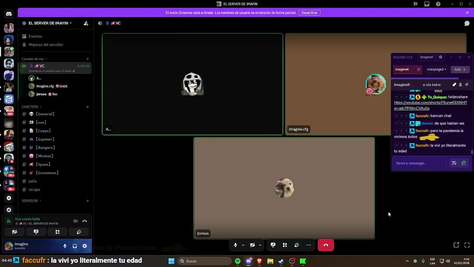Expand the EL SERVER DE IMAYIN server menu
This screenshot has width=474, height=267.
(50, 23)
